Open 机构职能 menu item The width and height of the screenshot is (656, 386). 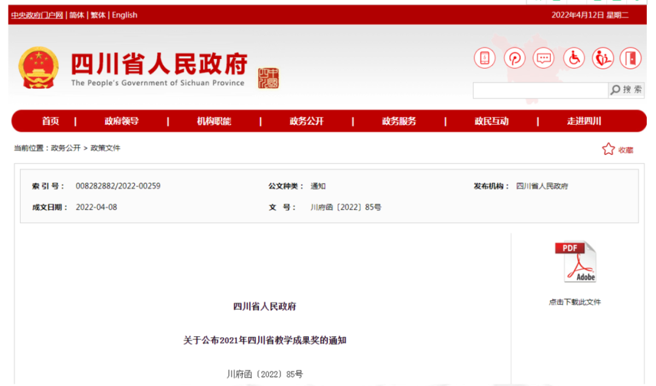214,121
